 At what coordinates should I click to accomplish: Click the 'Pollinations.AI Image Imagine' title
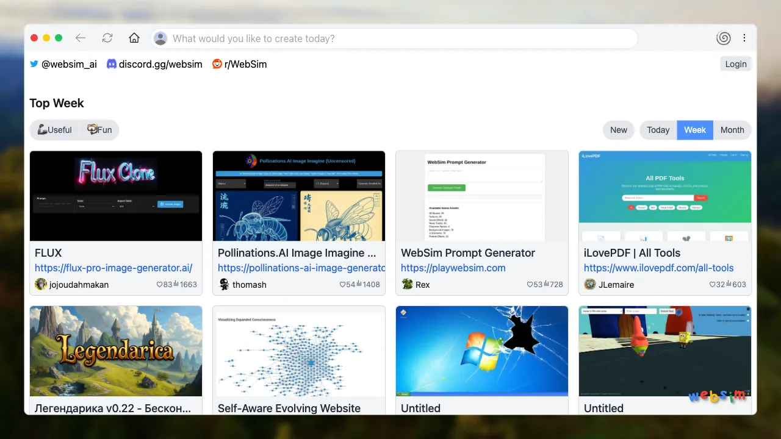(x=297, y=252)
